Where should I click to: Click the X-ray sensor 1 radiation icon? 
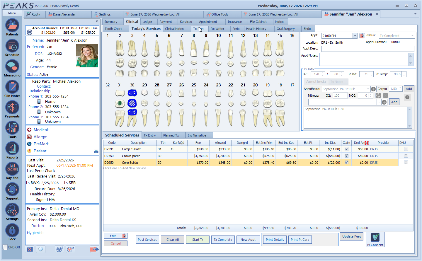click(59, 249)
